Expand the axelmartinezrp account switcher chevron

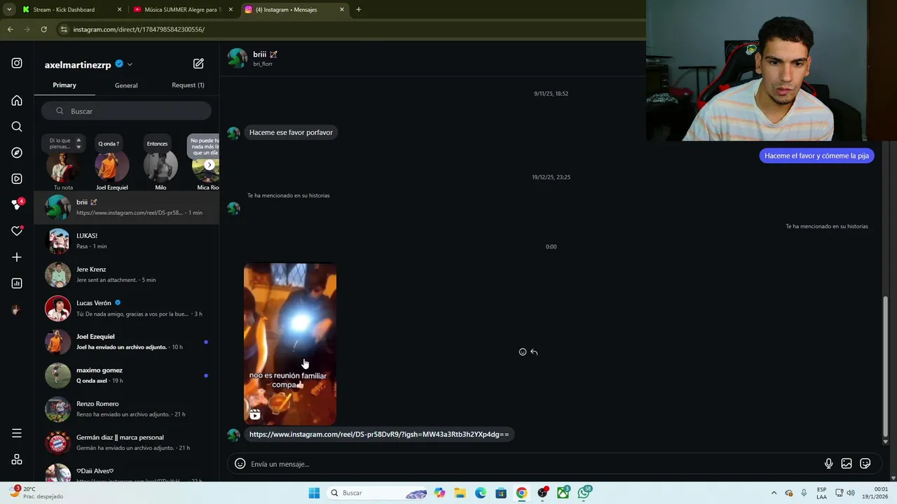[x=130, y=64]
